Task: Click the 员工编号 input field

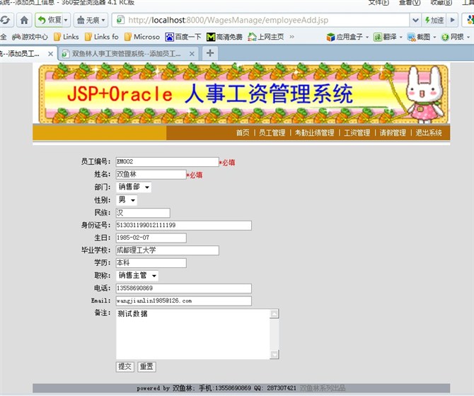Action: click(167, 162)
